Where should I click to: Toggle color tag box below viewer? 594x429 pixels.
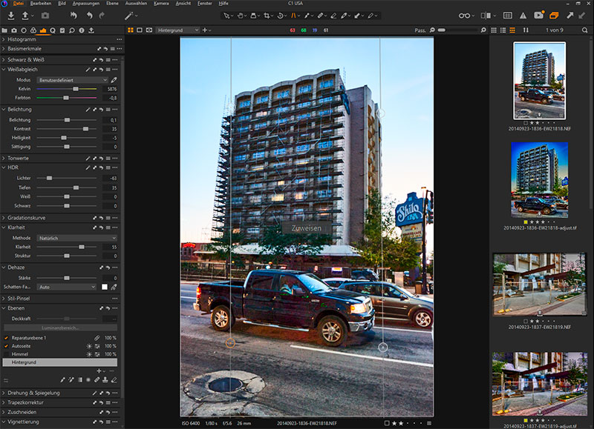(386, 423)
